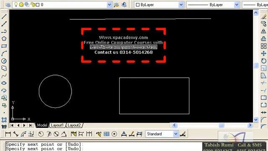The width and height of the screenshot is (268, 151).
Task: Select the Stretch tool
Action: [264, 75]
